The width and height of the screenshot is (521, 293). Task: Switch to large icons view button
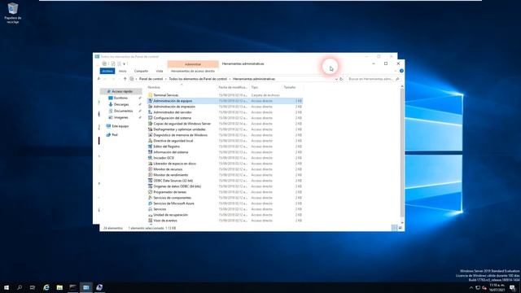click(400, 228)
